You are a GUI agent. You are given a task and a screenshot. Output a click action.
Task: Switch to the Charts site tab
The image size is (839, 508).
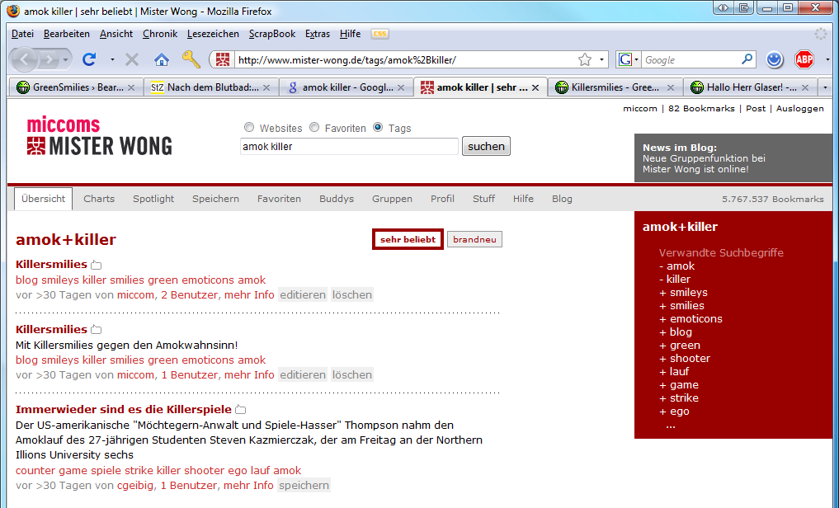click(99, 199)
